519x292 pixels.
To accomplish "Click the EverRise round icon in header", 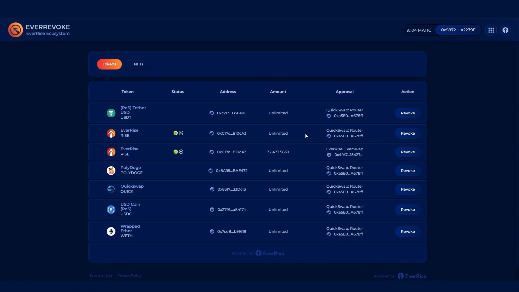I will click(x=505, y=30).
